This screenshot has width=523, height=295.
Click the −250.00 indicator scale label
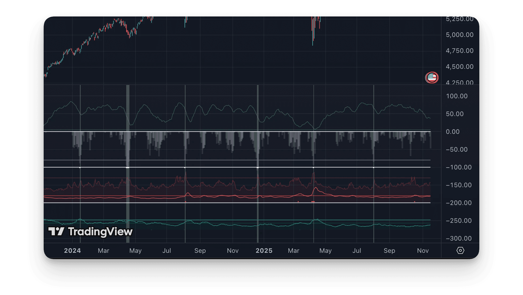pos(459,221)
